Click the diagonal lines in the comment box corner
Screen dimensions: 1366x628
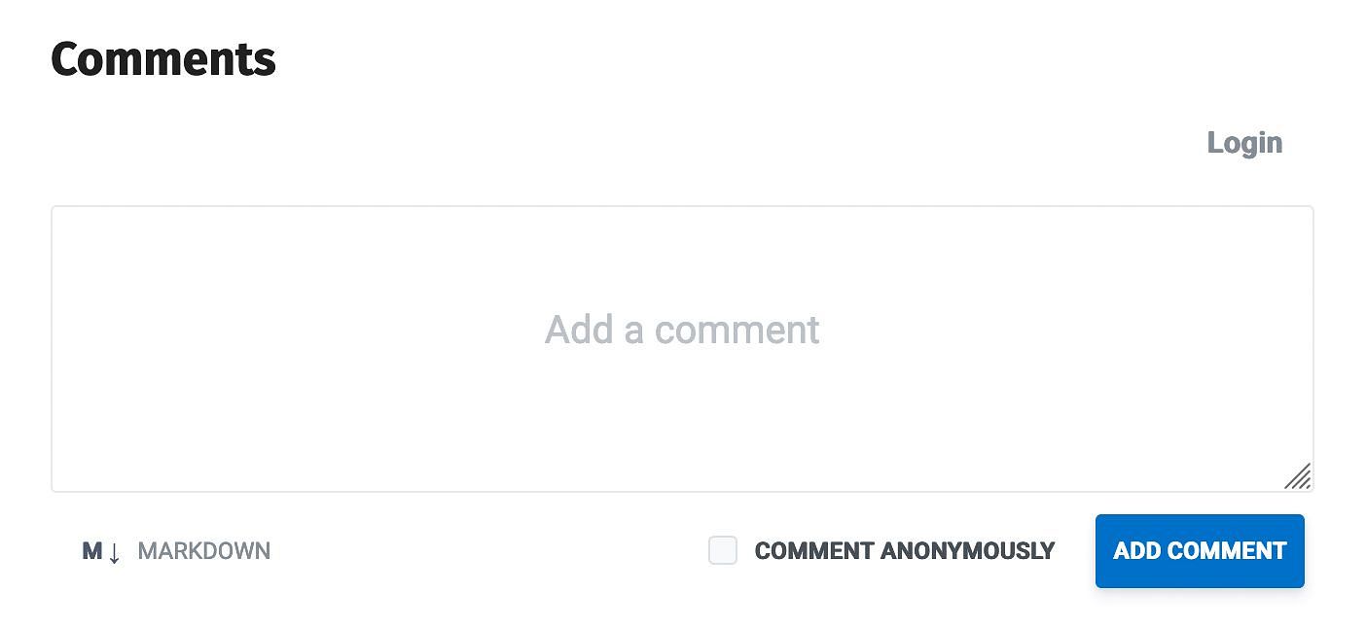1298,476
